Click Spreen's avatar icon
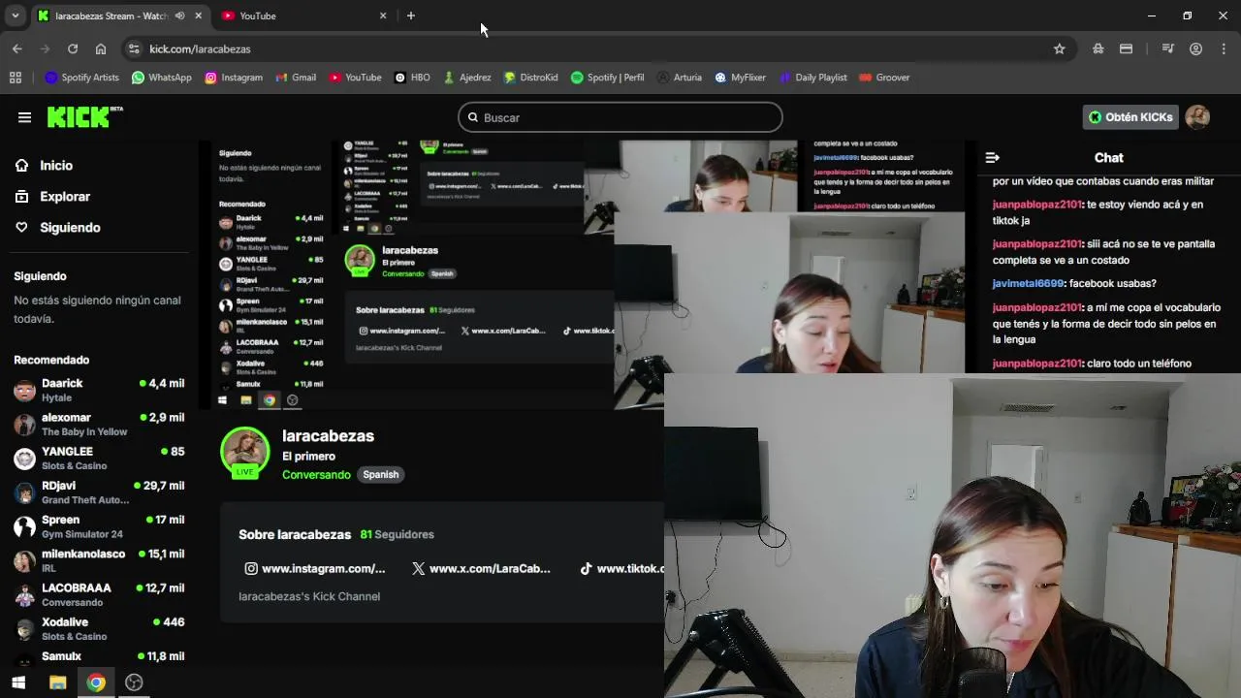 (x=24, y=526)
